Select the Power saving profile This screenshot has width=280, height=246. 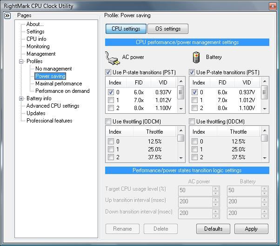(x=50, y=76)
